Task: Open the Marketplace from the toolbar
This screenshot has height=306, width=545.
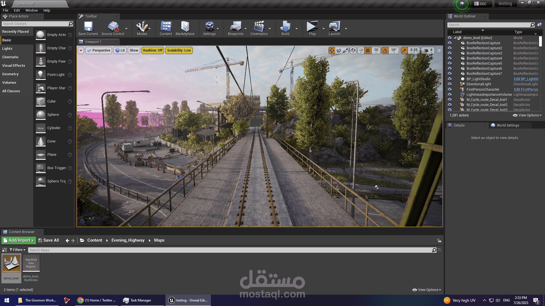Action: point(185,28)
